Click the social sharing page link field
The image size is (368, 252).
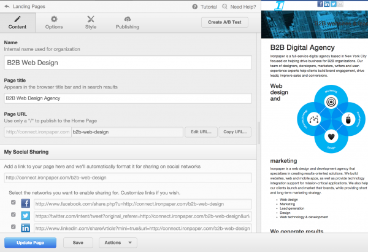[x=128, y=178]
